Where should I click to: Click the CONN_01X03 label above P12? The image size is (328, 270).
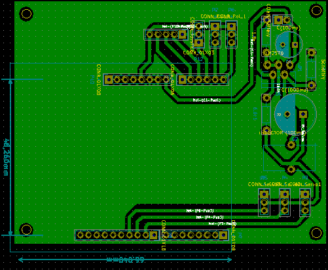[198, 52]
